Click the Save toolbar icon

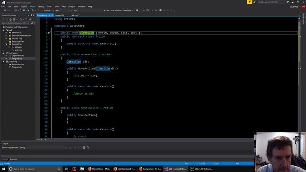24,11
